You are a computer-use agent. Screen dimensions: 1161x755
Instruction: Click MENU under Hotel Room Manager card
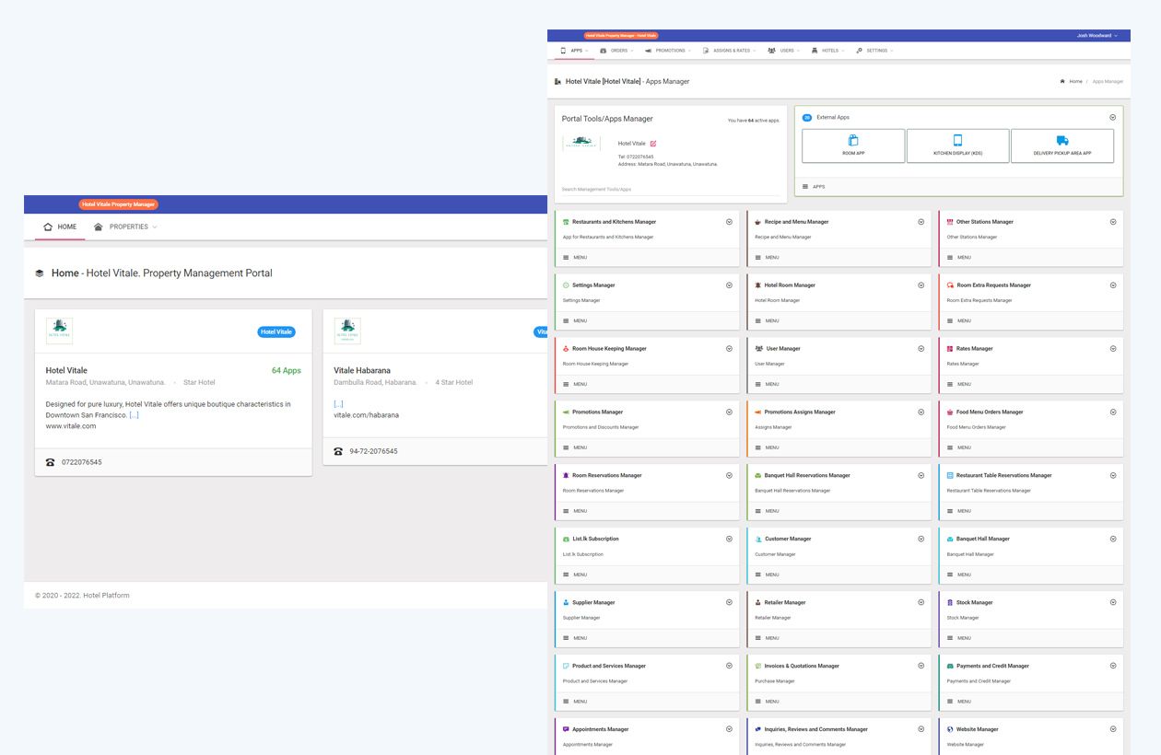tap(767, 320)
